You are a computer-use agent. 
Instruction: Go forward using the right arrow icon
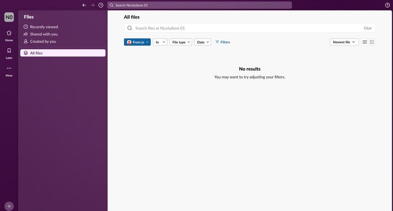point(93,5)
